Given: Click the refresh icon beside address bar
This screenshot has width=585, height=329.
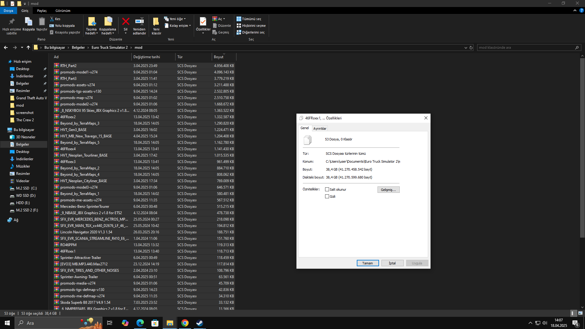Looking at the screenshot, I should click(x=471, y=48).
